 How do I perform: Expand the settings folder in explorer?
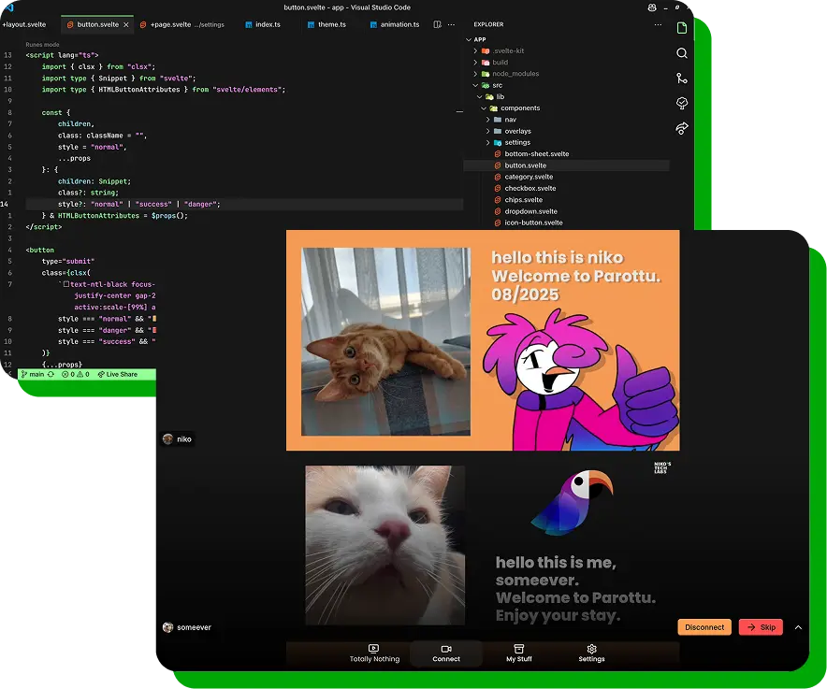point(508,143)
